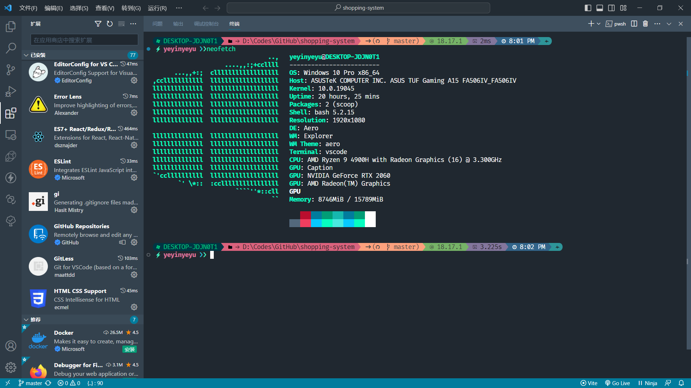
Task: Open the Edit menu
Action: pos(53,8)
